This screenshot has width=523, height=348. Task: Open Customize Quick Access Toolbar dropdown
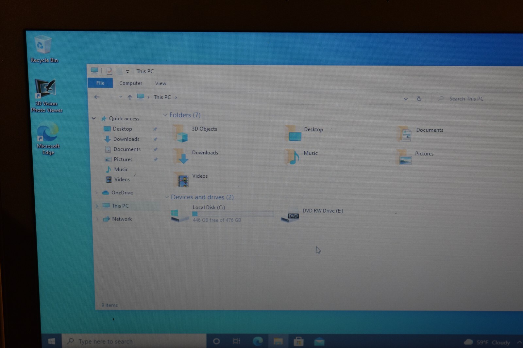click(127, 71)
